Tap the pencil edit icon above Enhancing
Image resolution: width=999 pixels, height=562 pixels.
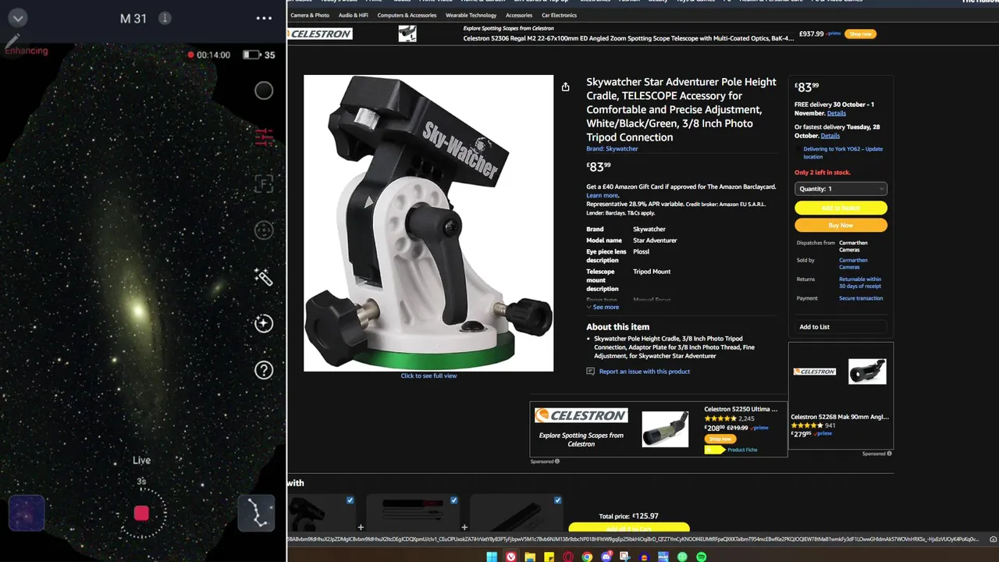click(x=11, y=41)
